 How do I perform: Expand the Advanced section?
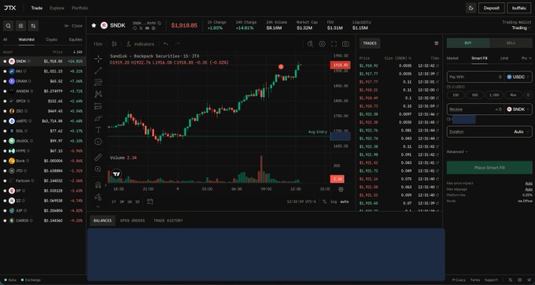tap(457, 151)
